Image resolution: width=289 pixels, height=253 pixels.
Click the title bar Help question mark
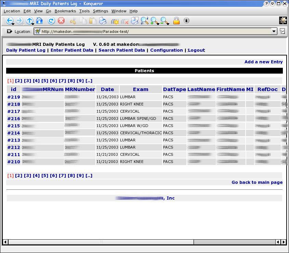(x=266, y=3)
